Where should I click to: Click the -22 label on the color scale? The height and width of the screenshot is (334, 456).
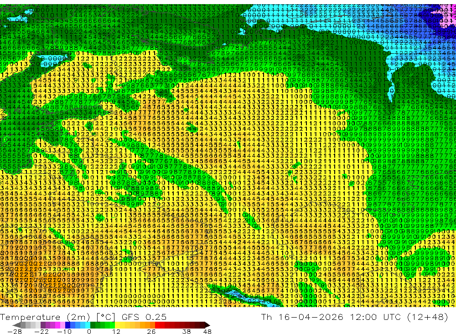pos(41,331)
